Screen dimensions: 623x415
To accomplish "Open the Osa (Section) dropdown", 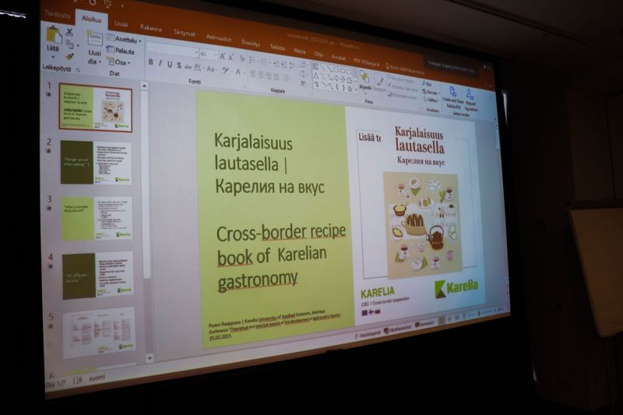I will 119,62.
